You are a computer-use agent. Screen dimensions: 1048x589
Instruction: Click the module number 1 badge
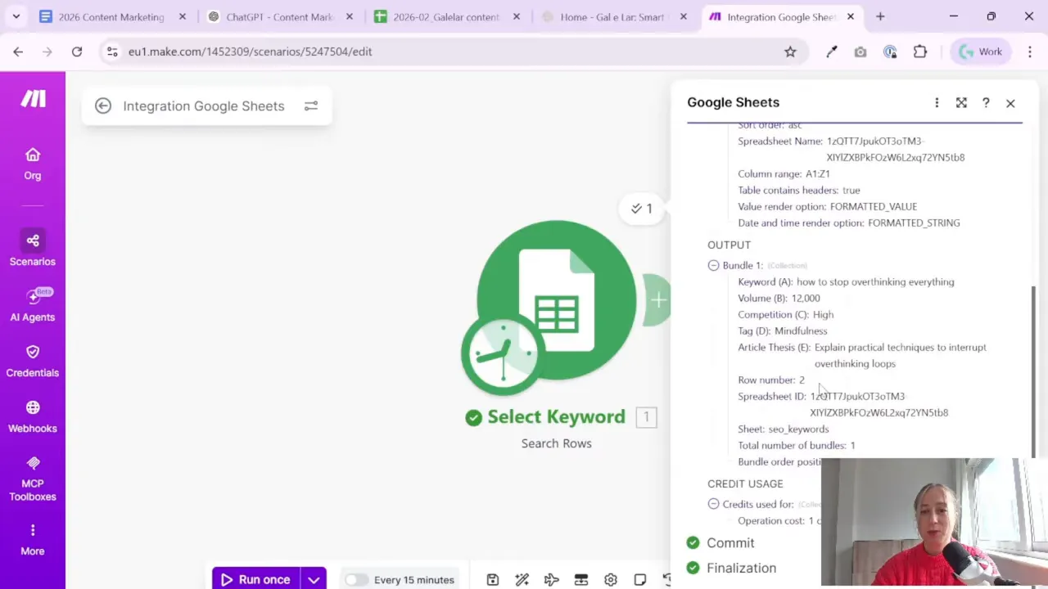pyautogui.click(x=646, y=417)
